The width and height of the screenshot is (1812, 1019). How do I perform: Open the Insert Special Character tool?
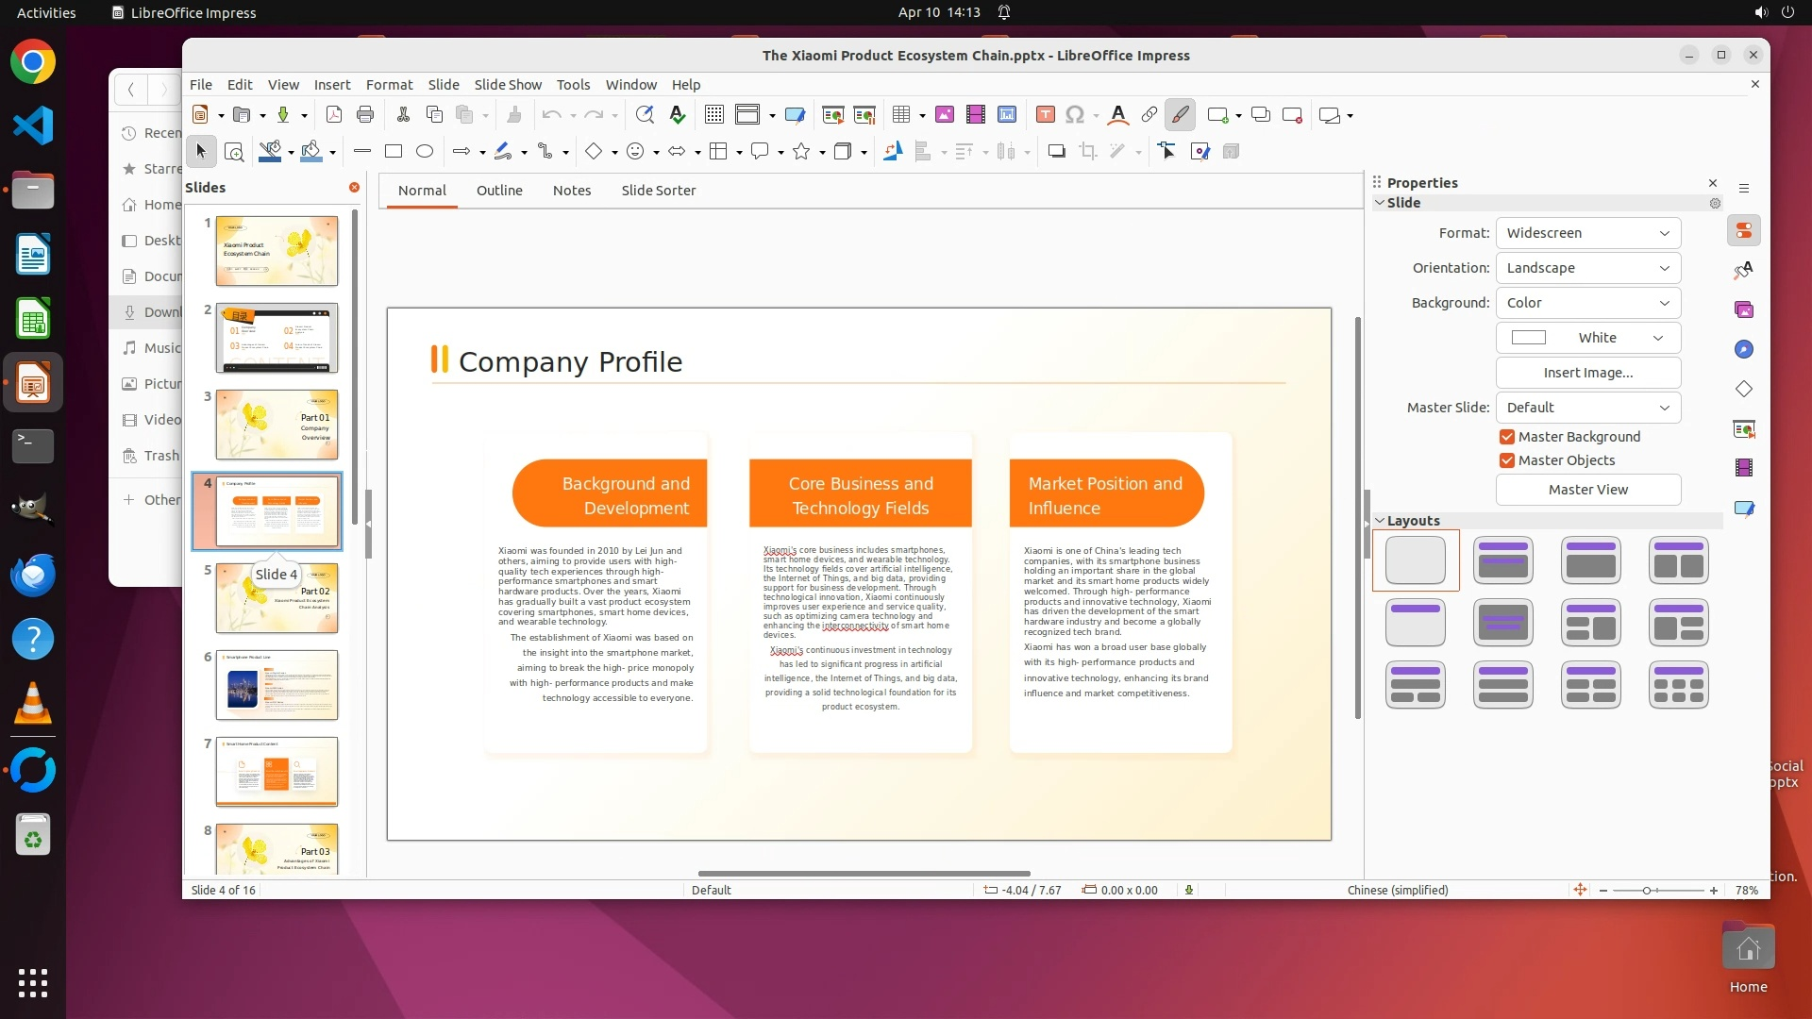tap(1074, 115)
